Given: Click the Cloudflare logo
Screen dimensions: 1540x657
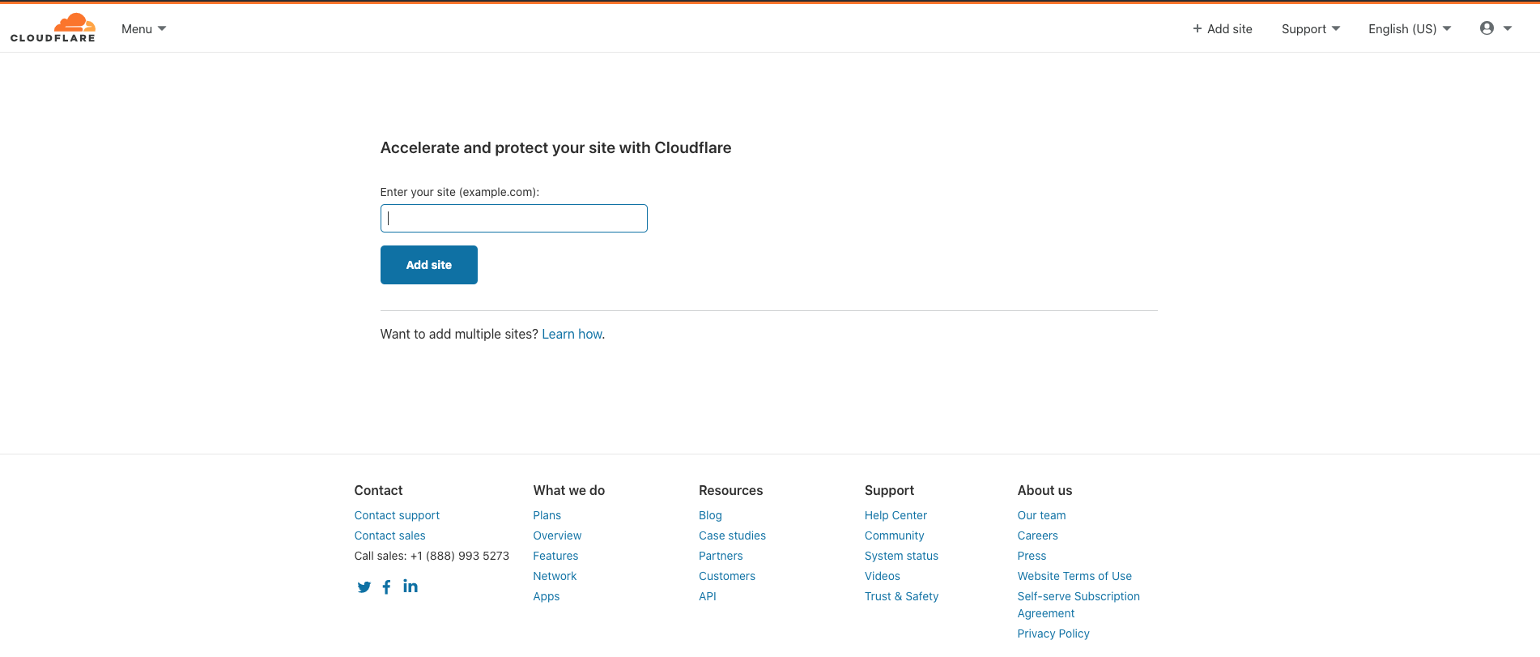Looking at the screenshot, I should (53, 28).
